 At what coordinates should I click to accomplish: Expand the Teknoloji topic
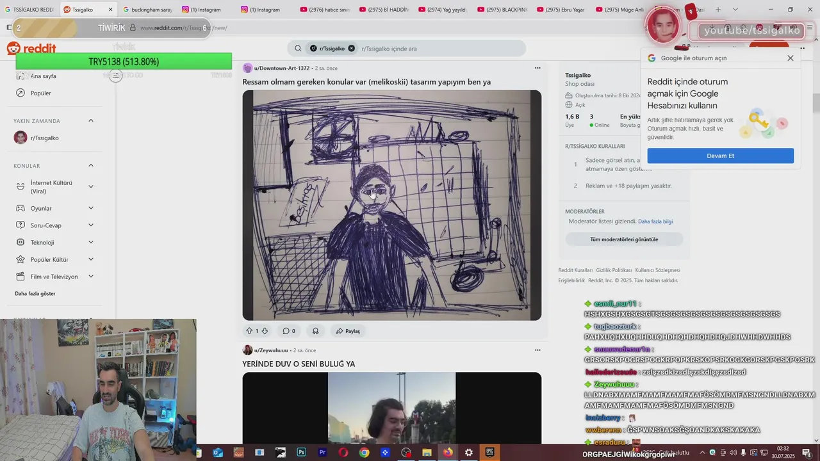(91, 242)
